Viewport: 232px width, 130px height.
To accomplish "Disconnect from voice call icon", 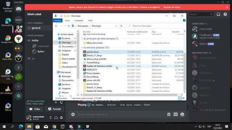I will pyautogui.click(x=61, y=102).
